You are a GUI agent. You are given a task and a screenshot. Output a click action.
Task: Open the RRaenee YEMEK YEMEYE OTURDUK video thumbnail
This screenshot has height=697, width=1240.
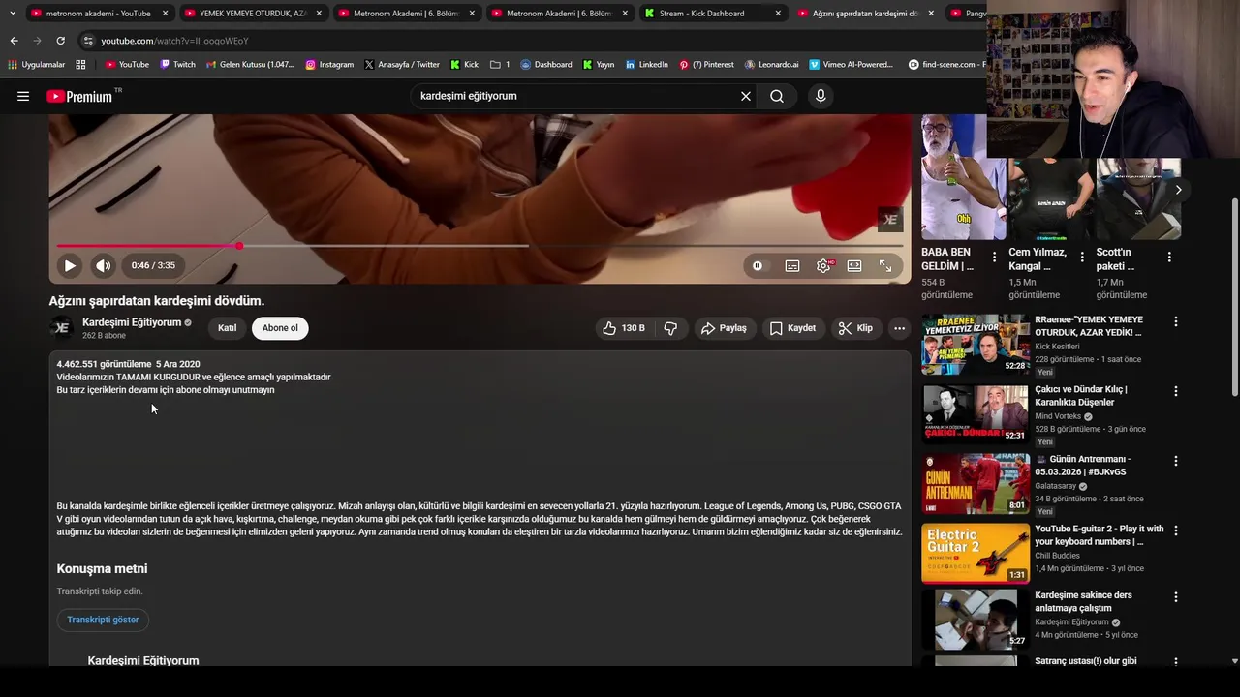(x=976, y=344)
